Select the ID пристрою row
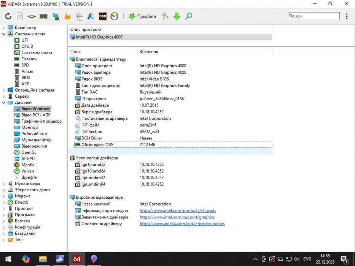Image resolution: width=355 pixels, height=266 pixels. 173,99
